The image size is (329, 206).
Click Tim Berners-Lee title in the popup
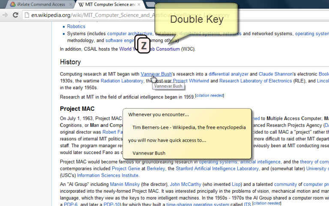189,127
